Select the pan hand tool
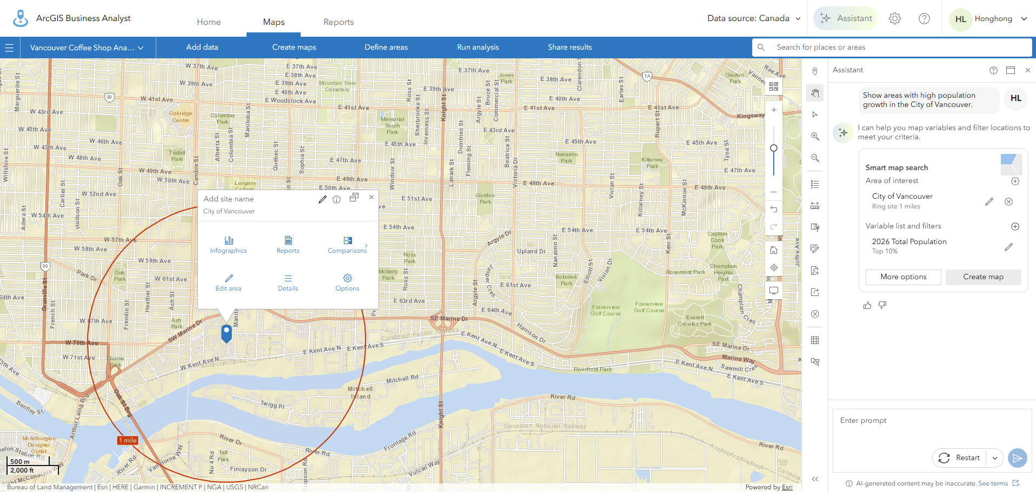This screenshot has height=492, width=1036. [815, 93]
